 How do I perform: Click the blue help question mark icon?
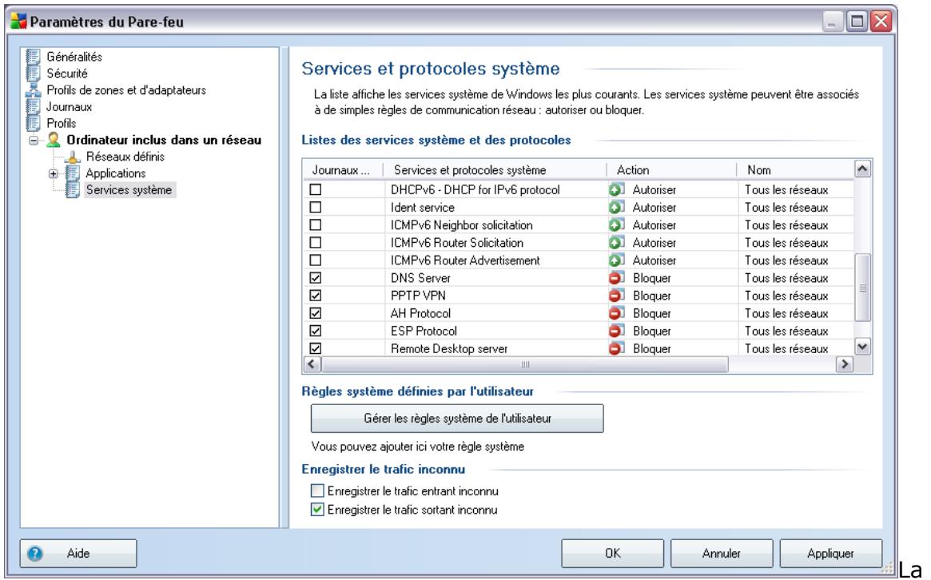pos(35,554)
